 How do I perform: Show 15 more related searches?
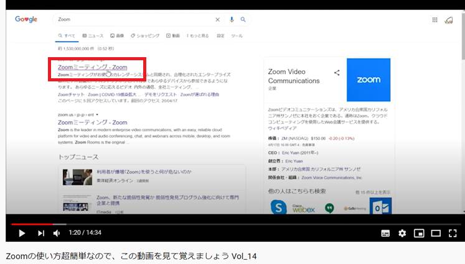[373, 193]
